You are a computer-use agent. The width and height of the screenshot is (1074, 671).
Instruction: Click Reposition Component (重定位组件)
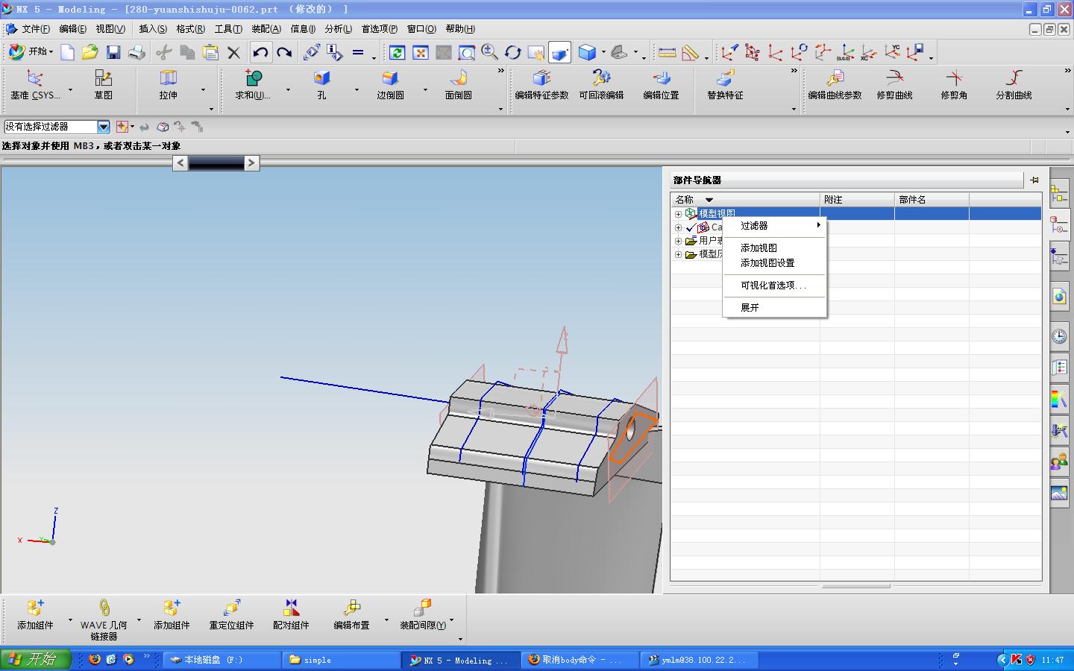coord(231,616)
